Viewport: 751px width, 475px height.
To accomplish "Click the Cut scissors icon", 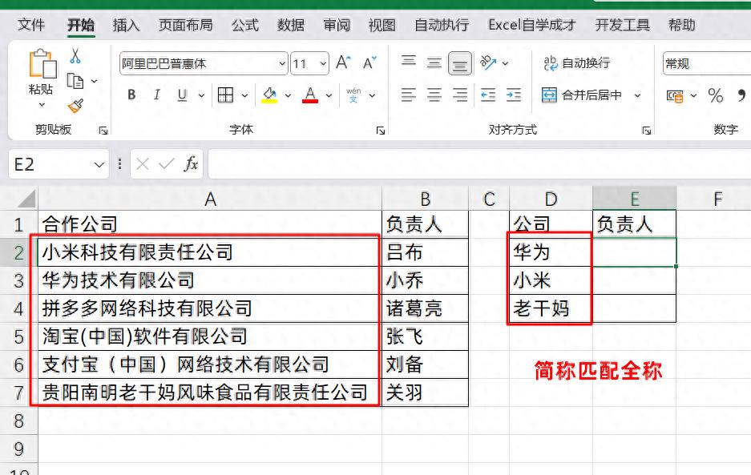I will [75, 56].
